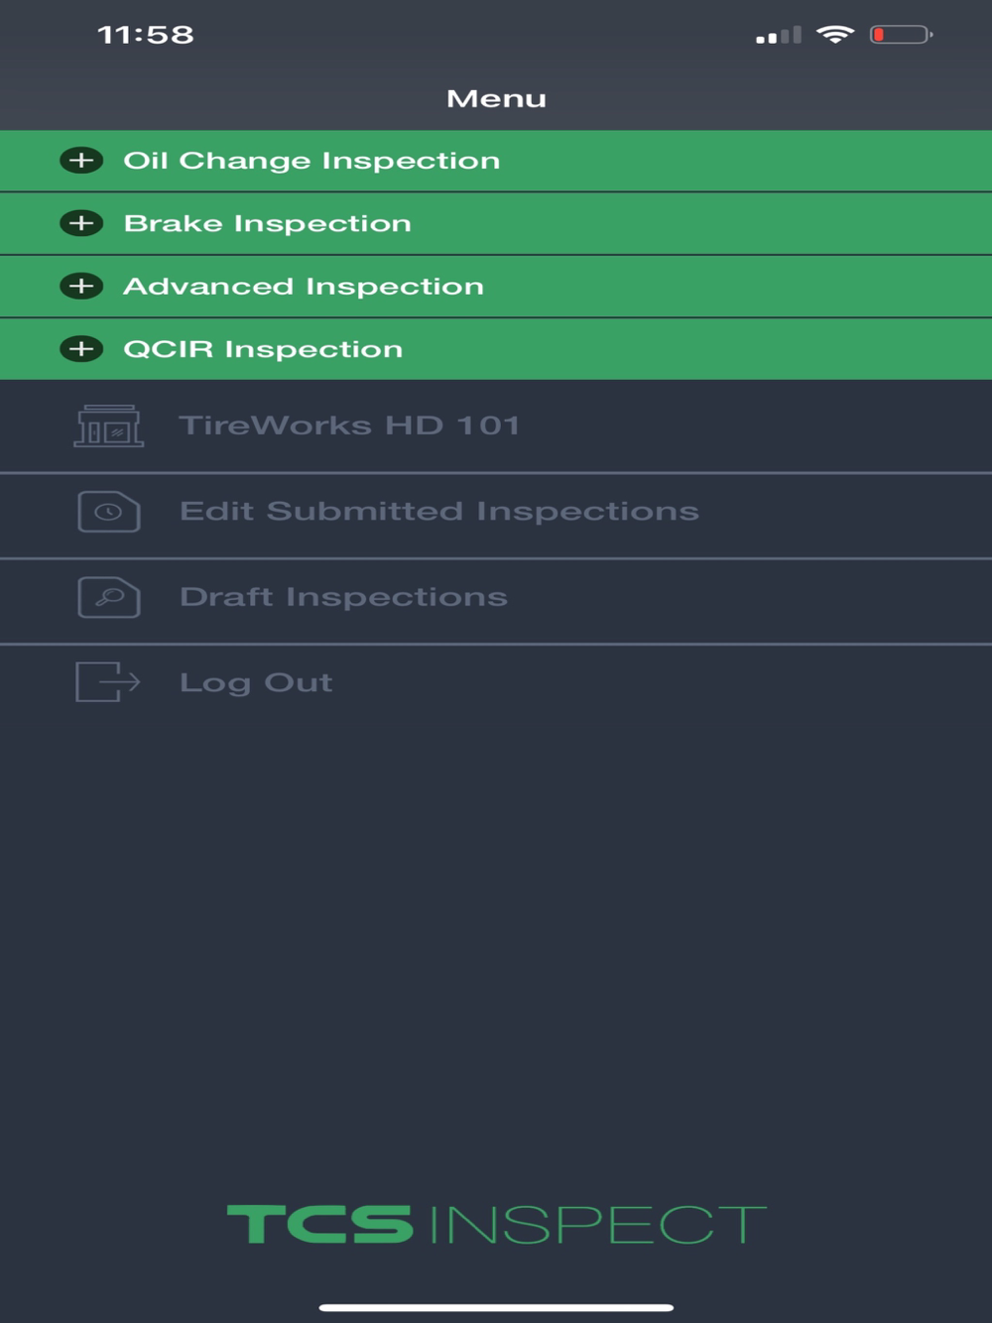Start an Oil Change Inspection
The image size is (992, 1323).
pos(311,161)
